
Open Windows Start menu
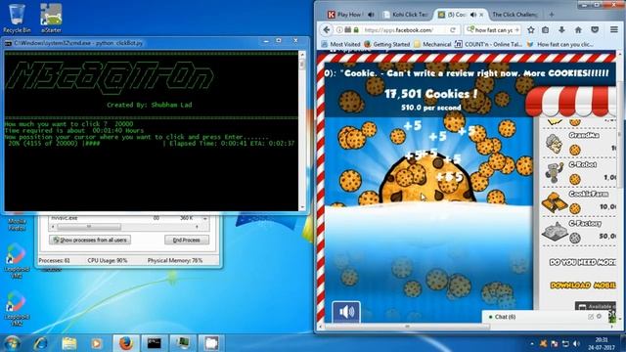[x=12, y=343]
